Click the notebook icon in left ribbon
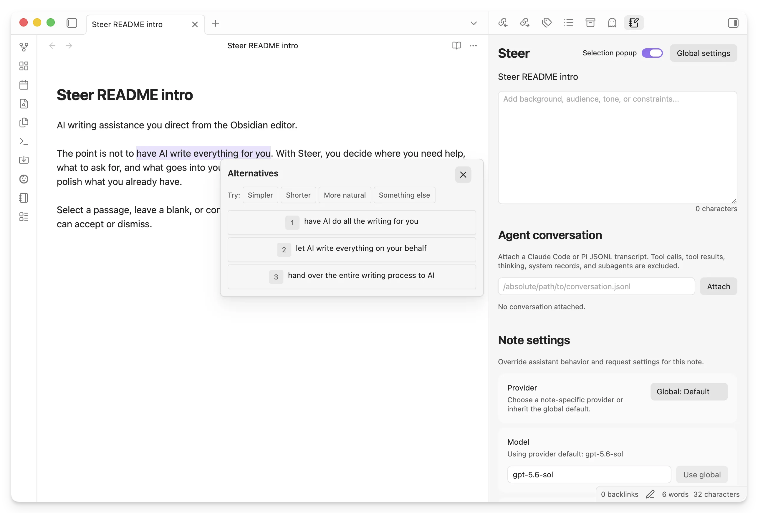This screenshot has width=758, height=513. [x=24, y=198]
